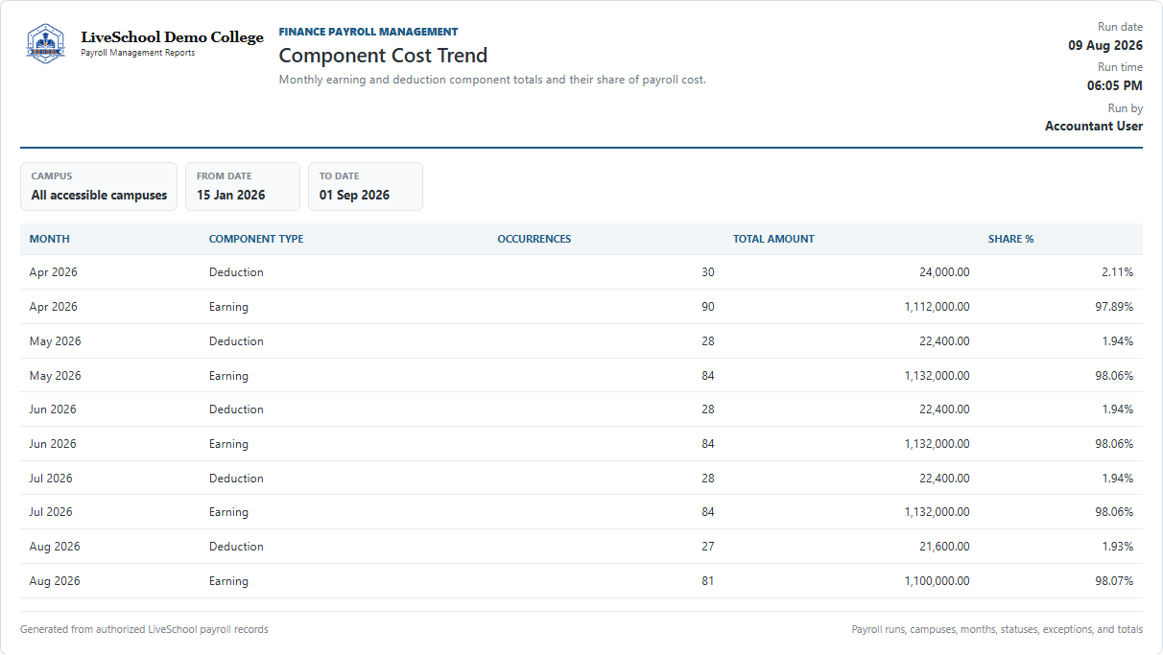Image resolution: width=1163 pixels, height=655 pixels.
Task: Click the 1,112,000.00 total amount
Action: [937, 307]
